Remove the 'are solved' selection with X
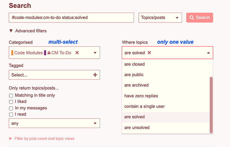The image size is (230, 147). coord(149,53)
